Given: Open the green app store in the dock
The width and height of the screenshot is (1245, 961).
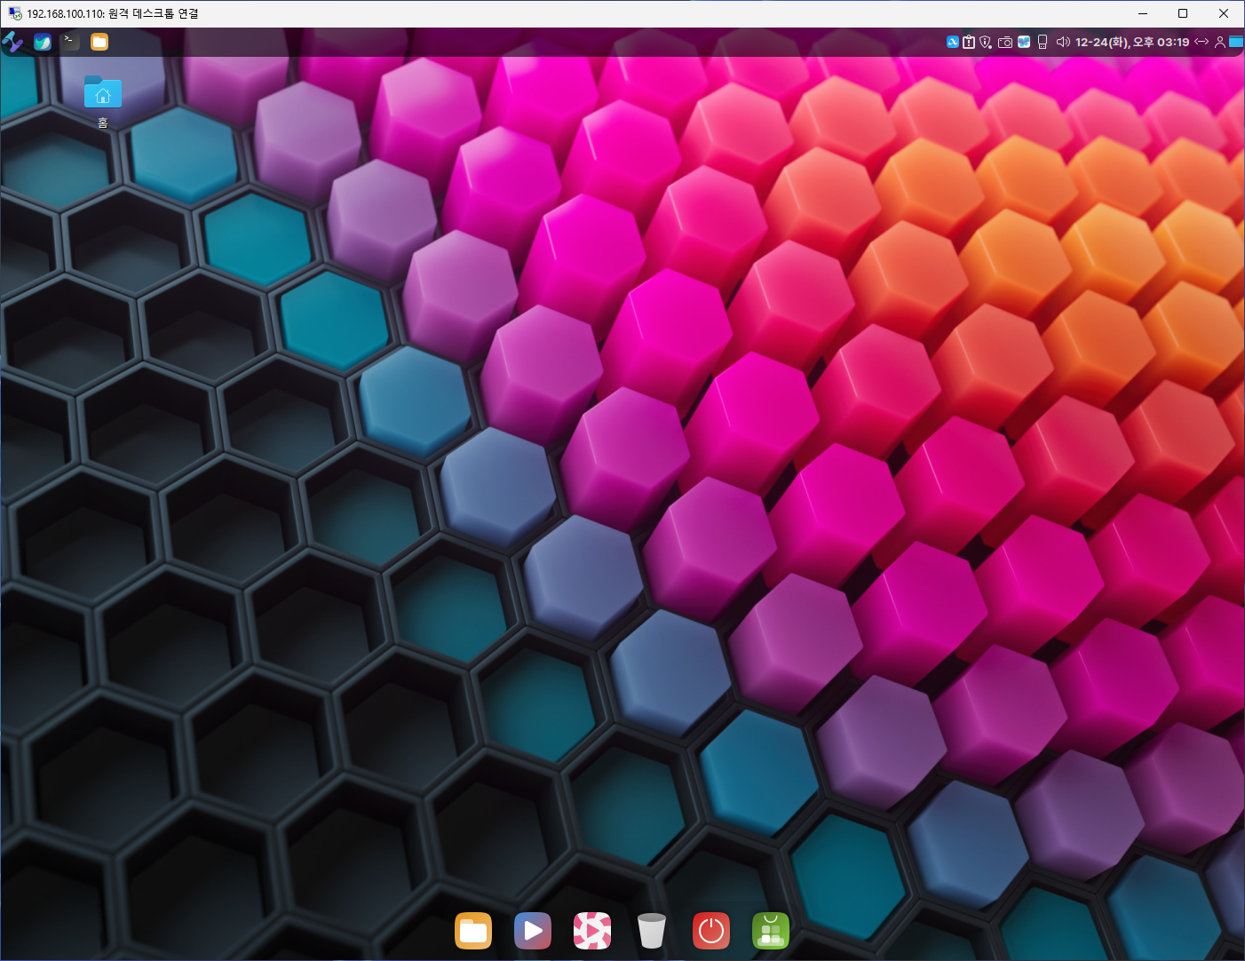Looking at the screenshot, I should click(771, 931).
